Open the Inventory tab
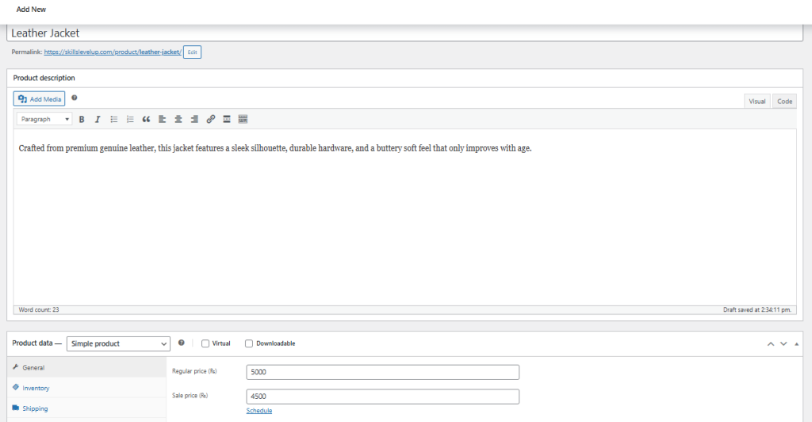This screenshot has height=422, width=812. tap(36, 388)
